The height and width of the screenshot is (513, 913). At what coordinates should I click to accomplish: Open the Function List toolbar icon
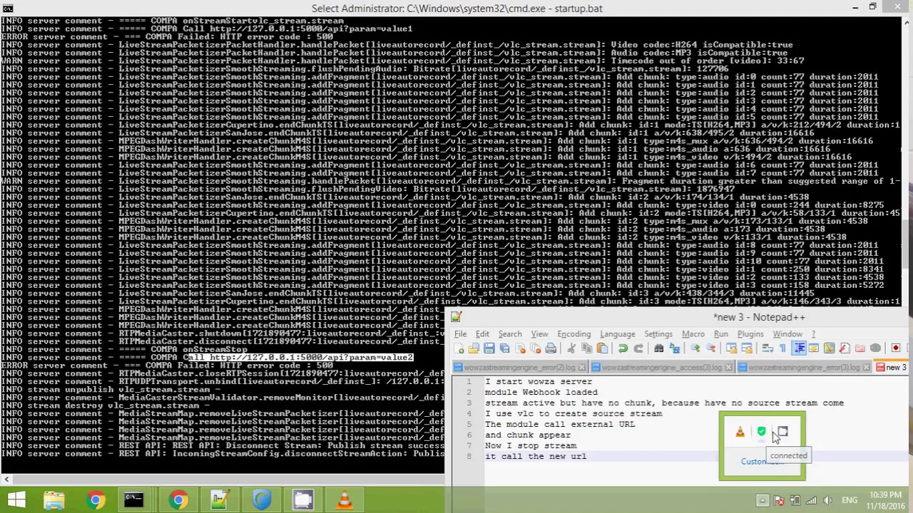[845, 348]
